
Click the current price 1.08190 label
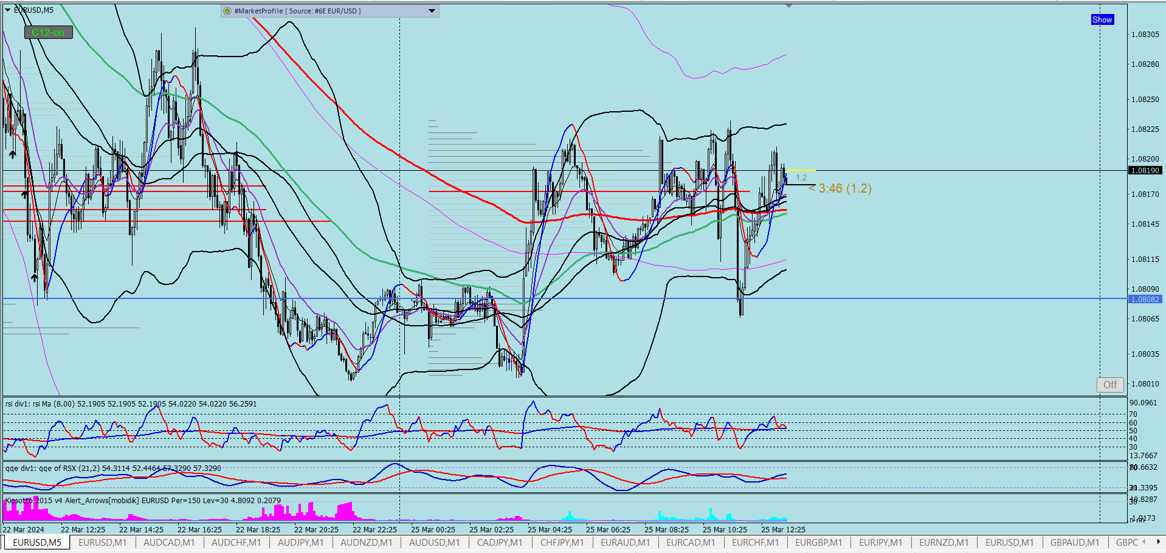(x=1145, y=170)
